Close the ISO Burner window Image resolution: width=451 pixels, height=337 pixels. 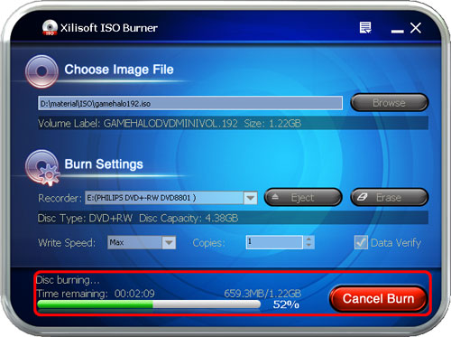[x=416, y=28]
